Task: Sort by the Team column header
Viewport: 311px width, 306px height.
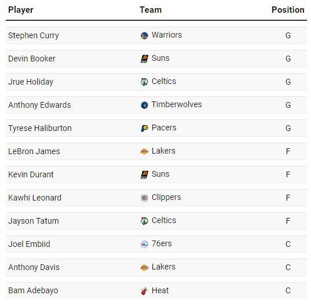Action: tap(151, 10)
